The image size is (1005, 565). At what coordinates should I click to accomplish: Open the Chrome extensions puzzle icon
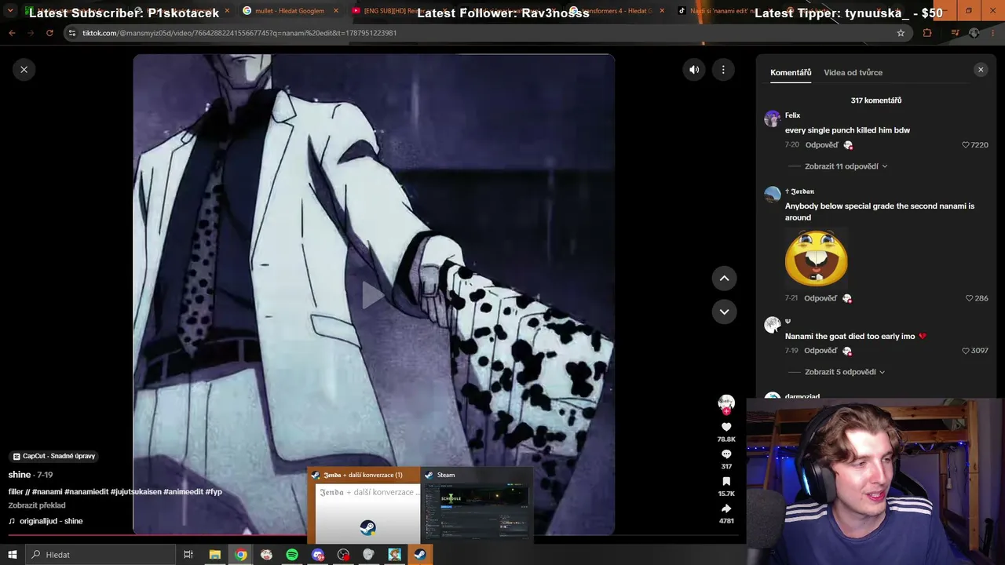927,33
